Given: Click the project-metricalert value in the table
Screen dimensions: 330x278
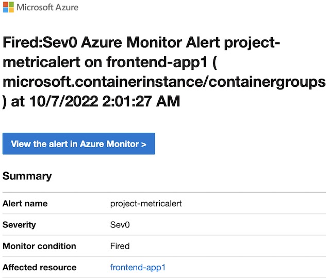Looking at the screenshot, I should pos(146,203).
